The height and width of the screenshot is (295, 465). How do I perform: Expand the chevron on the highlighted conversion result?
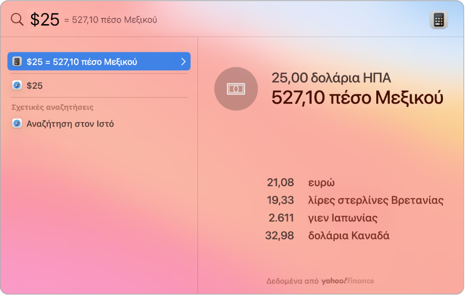click(184, 62)
